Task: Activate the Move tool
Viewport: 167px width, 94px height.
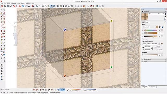Action: coord(2,31)
